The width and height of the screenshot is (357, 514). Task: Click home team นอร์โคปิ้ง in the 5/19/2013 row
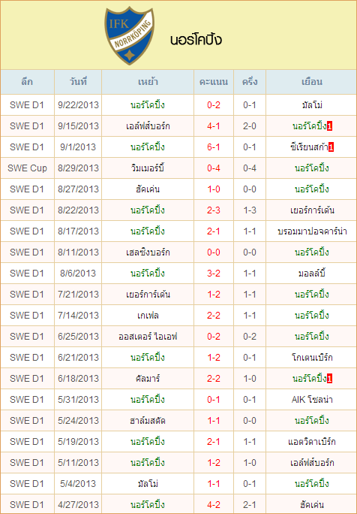coord(148,442)
